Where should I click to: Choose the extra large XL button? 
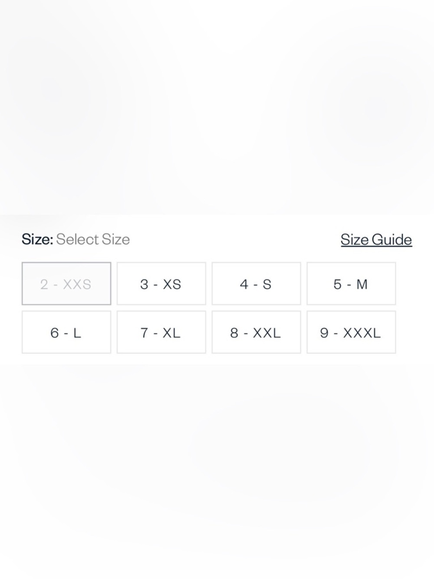tap(161, 333)
